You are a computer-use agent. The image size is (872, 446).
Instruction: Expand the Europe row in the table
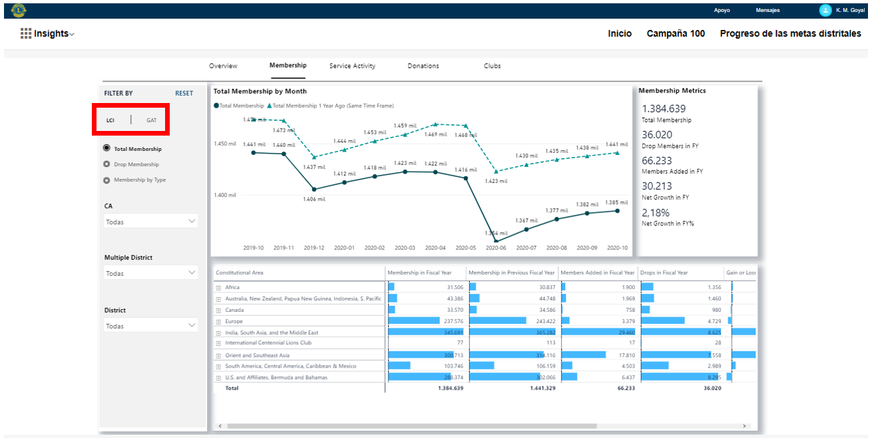218,321
